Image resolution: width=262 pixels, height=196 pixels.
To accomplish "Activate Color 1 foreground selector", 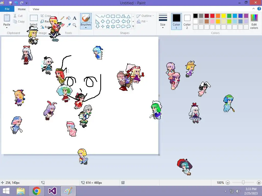I will (176, 21).
